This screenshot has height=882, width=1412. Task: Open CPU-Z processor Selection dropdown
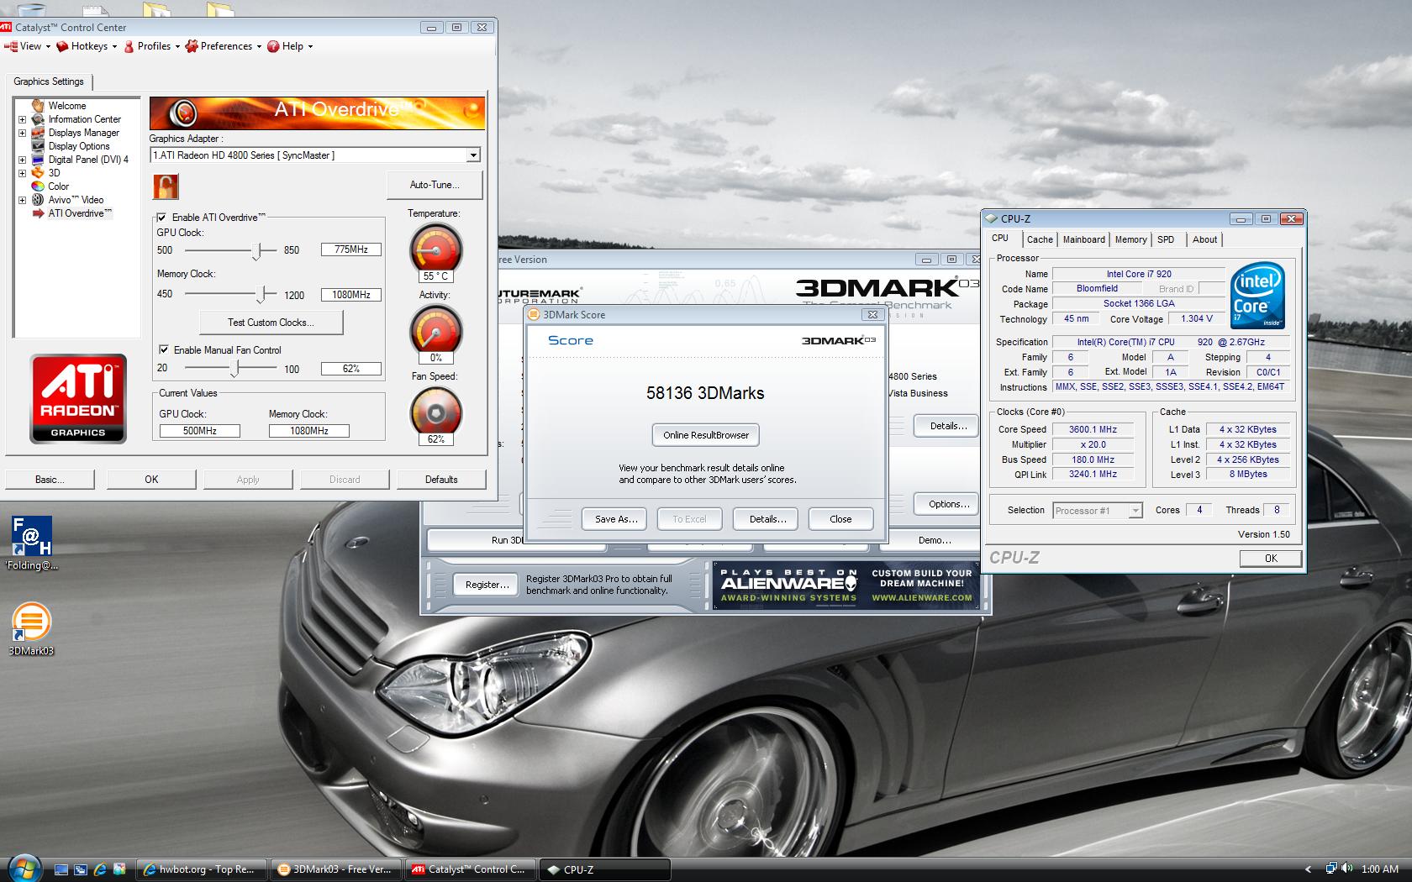pyautogui.click(x=1135, y=511)
